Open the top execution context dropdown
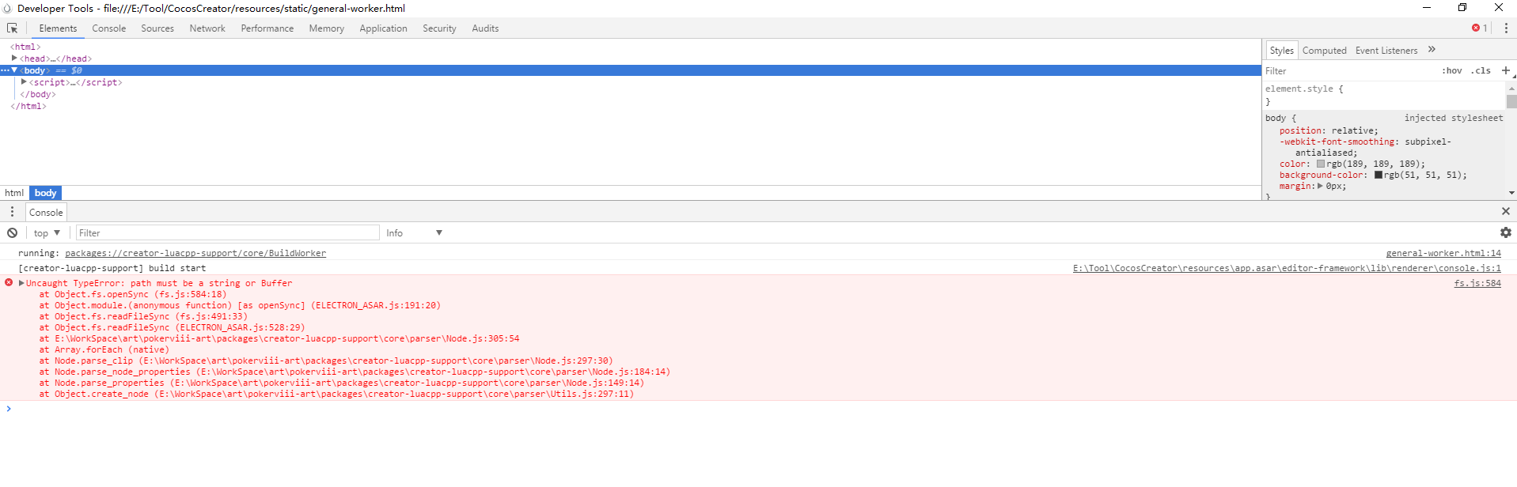This screenshot has height=487, width=1517. tap(47, 233)
